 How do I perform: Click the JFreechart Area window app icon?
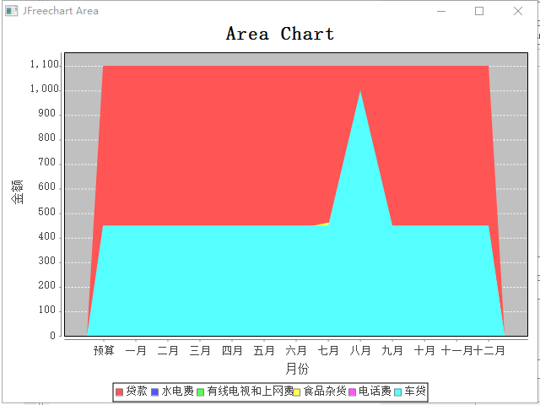click(x=11, y=11)
